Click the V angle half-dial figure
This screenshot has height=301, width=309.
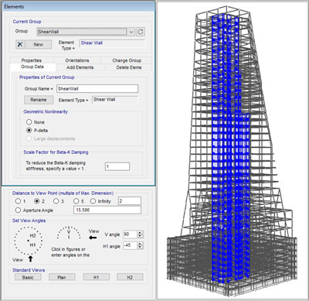pos(69,233)
